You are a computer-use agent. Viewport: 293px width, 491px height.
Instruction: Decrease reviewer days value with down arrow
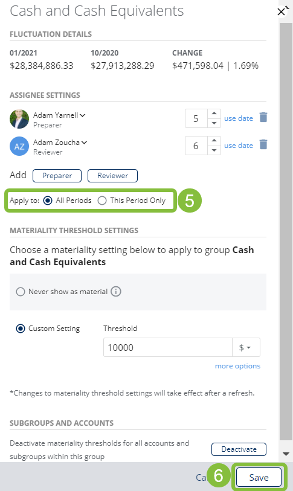[214, 150]
